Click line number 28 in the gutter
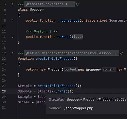The width and height of the screenshot is (127, 119). pyautogui.click(x=4, y=91)
